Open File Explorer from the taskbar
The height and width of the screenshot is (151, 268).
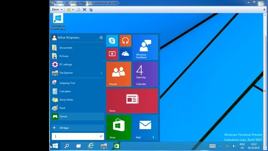click(104, 146)
